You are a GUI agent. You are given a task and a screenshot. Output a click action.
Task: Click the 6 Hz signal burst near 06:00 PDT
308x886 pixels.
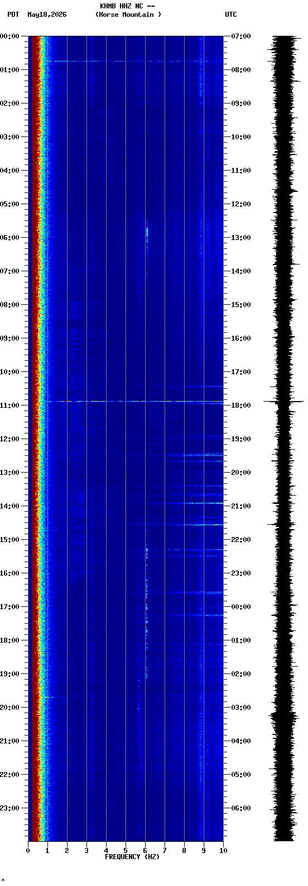click(147, 232)
